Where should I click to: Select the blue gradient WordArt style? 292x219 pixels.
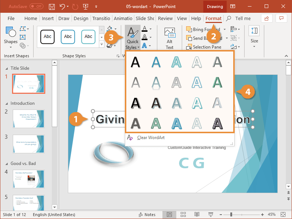[156, 62]
